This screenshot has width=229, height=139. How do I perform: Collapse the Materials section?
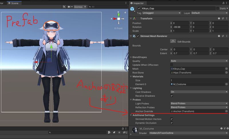coord(131,76)
